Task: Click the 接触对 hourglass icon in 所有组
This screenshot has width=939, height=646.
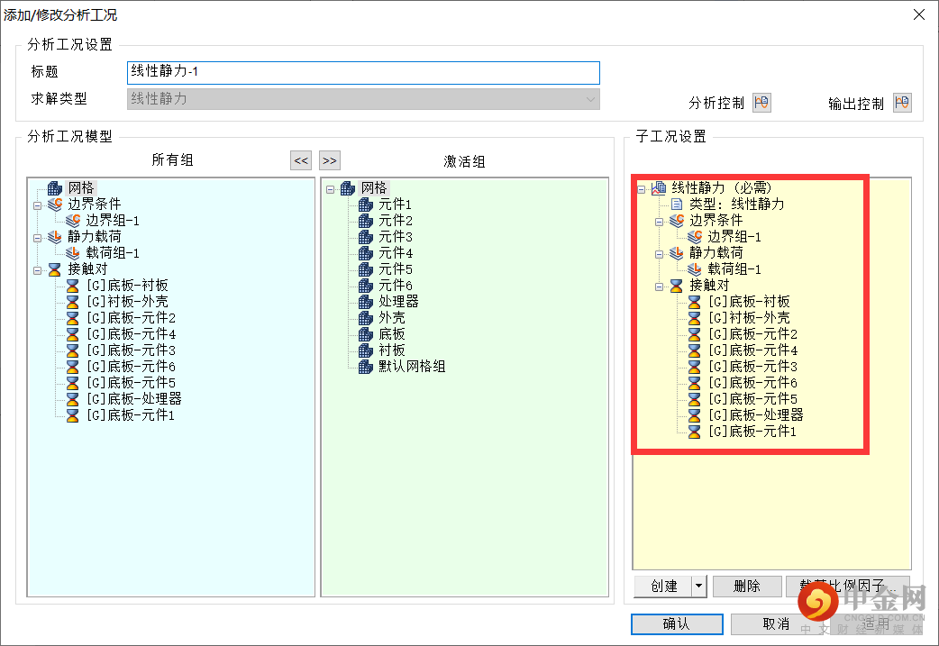Action: tap(54, 269)
